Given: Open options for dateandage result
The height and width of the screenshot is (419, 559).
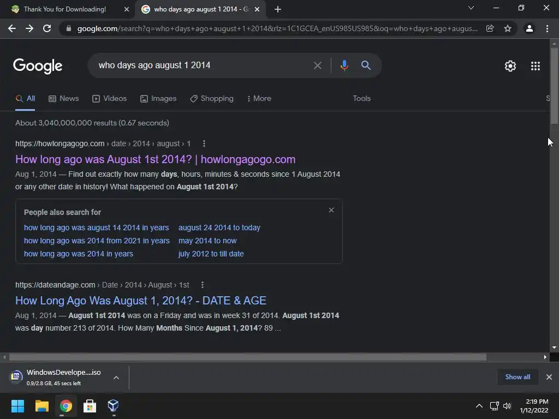Looking at the screenshot, I should click(203, 285).
